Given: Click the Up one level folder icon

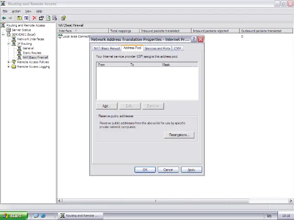Looking at the screenshot, I should coord(19,18).
